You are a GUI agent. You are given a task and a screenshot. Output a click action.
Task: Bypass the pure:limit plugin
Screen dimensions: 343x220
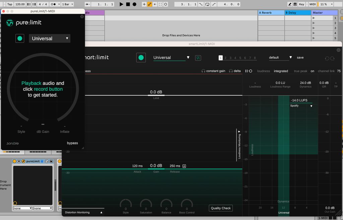click(x=73, y=143)
